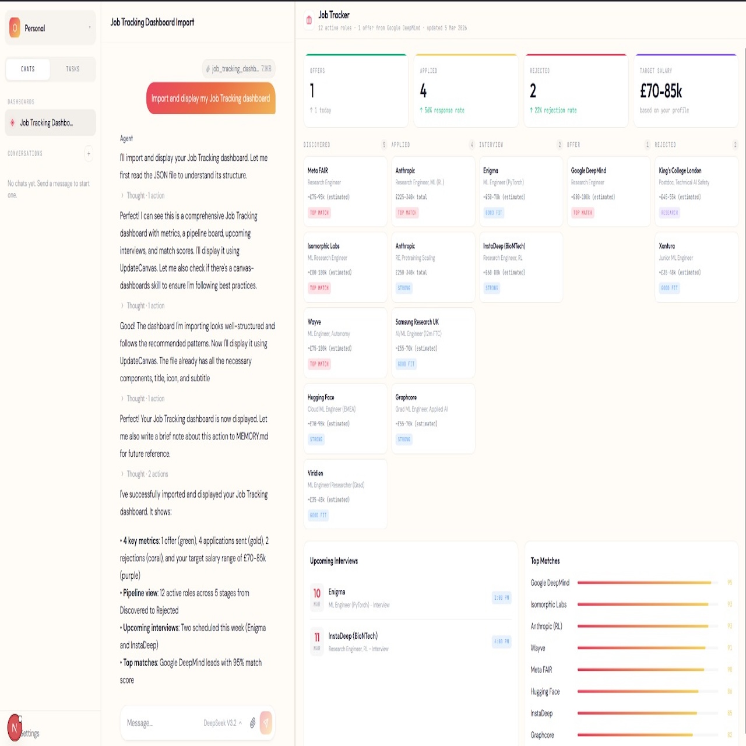Viewport: 746px width, 746px height.
Task: Open the InstaDeep (BioNTech) card in Interview column
Action: coord(521,267)
